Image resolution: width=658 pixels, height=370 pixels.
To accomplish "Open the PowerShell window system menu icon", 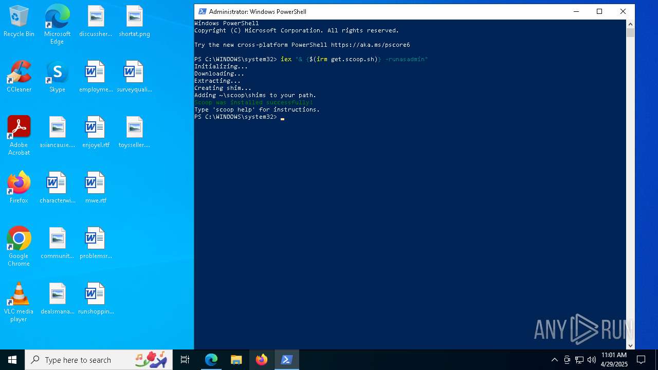I will pyautogui.click(x=202, y=11).
